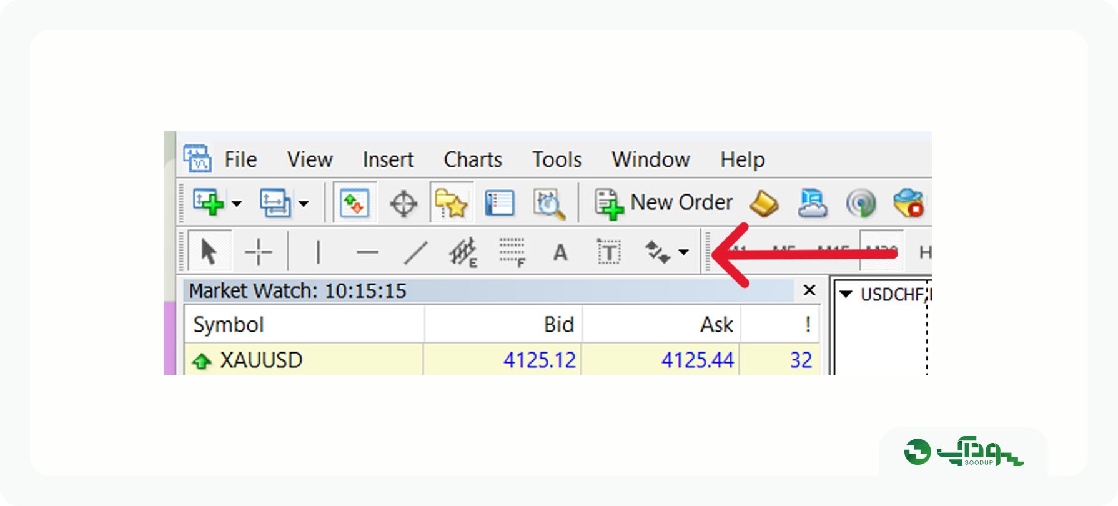The image size is (1118, 506).
Task: Click the Profiles icon
Action: (x=275, y=202)
